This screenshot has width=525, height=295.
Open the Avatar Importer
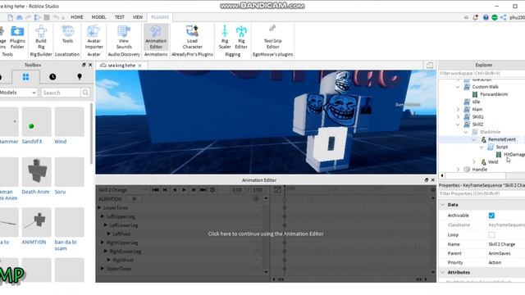pos(94,37)
